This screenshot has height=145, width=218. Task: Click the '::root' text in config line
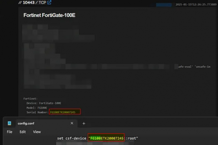131,138
